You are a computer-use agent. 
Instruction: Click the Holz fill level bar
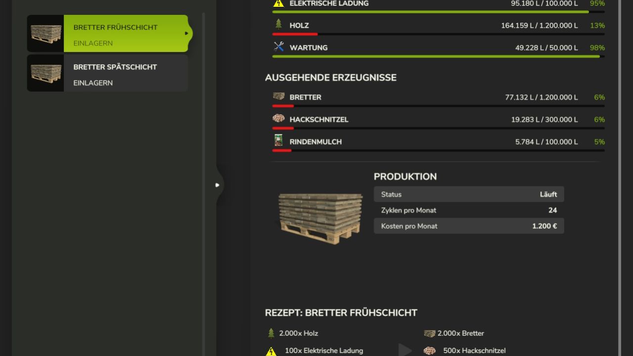pos(438,34)
